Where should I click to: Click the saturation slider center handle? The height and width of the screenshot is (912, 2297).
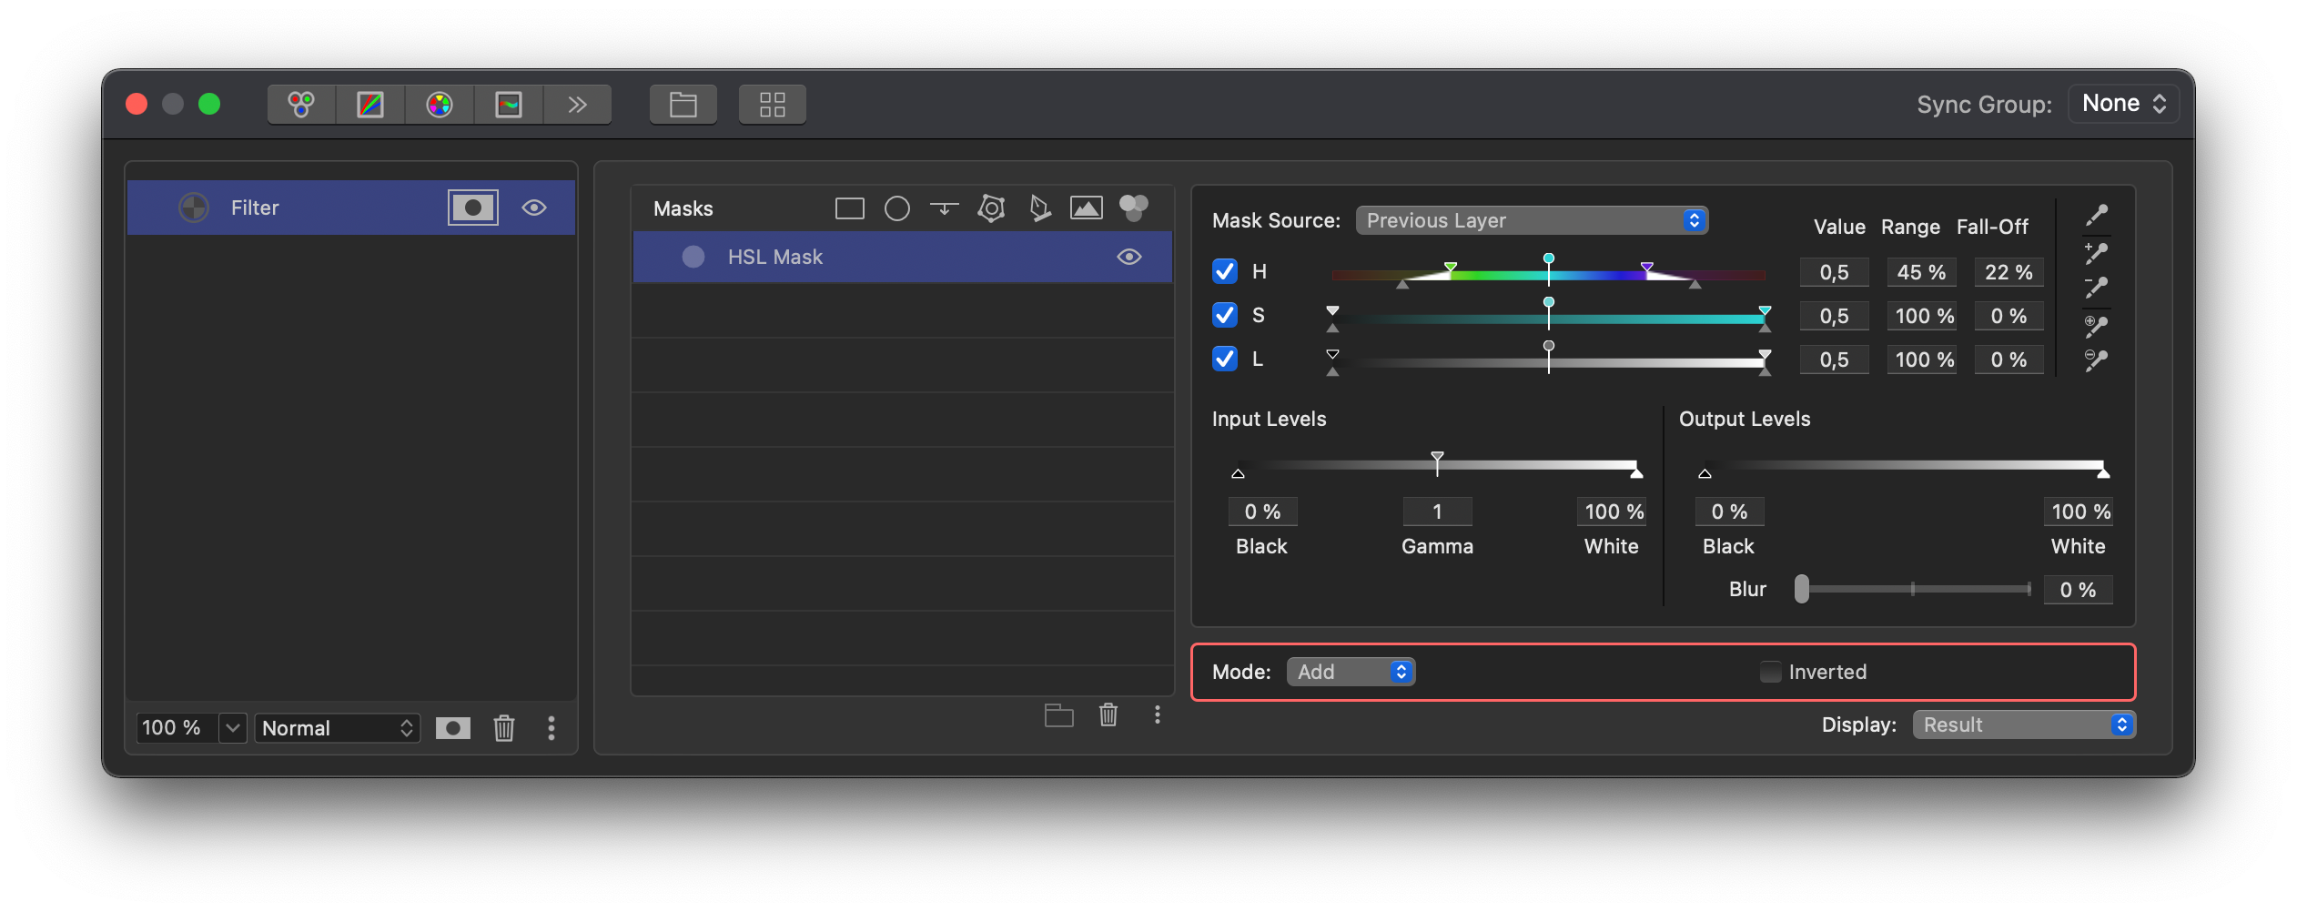tap(1549, 303)
